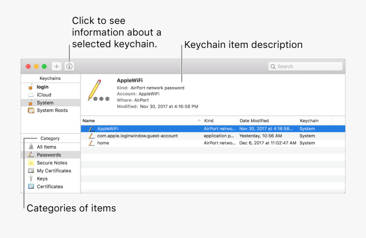
Task: Select the home password row
Action: point(213,143)
